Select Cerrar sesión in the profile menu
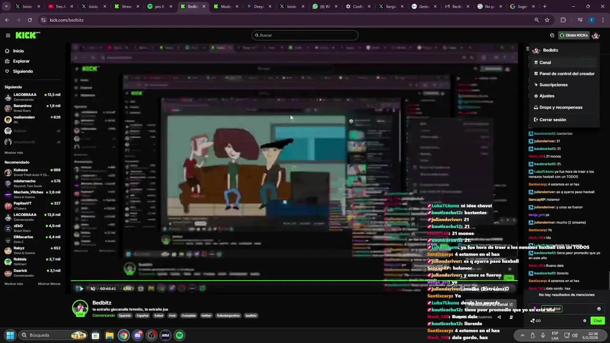 tap(564, 120)
